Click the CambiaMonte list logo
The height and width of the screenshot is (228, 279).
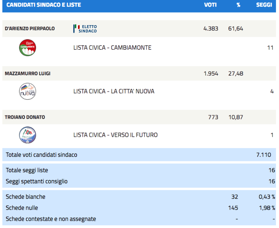pos(28,48)
